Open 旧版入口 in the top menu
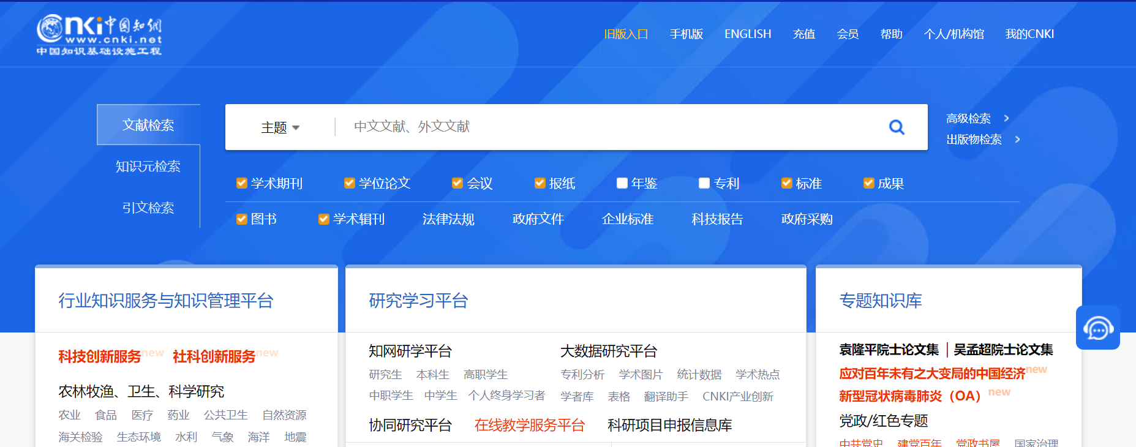Screen dimensions: 1136x447 tap(626, 34)
